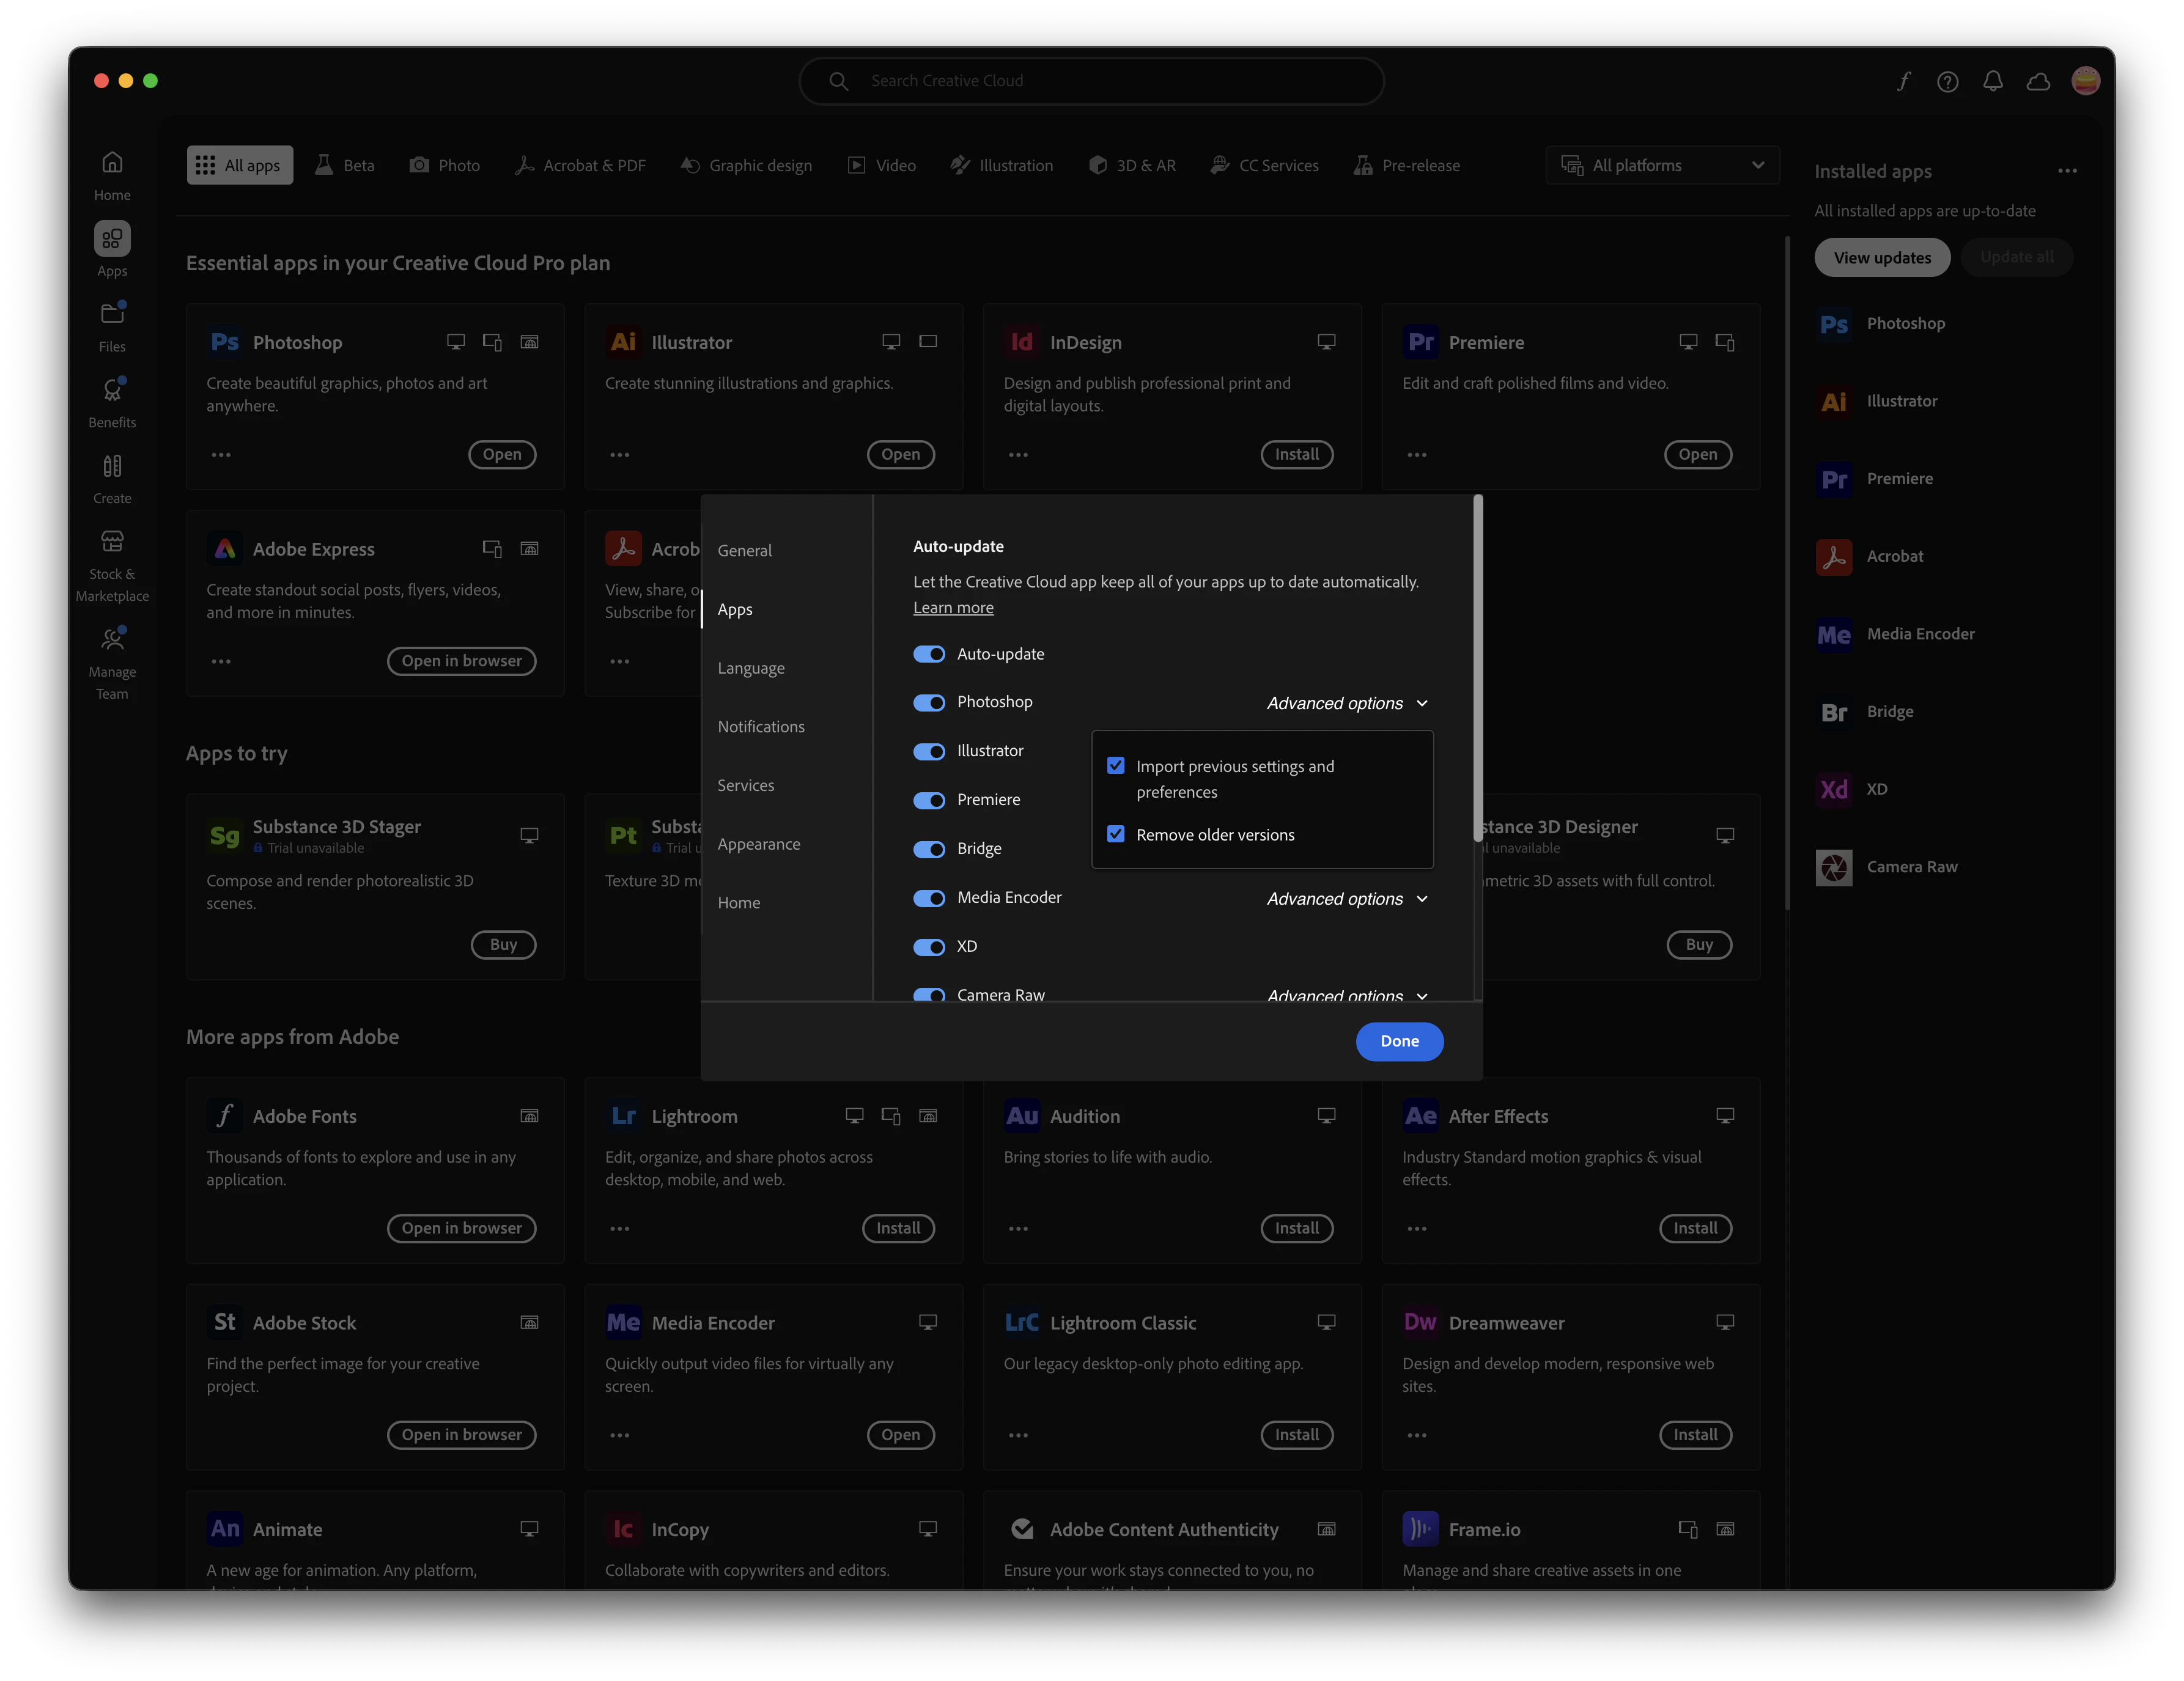
Task: Open Installed apps more options ellipsis
Action: (x=2067, y=171)
